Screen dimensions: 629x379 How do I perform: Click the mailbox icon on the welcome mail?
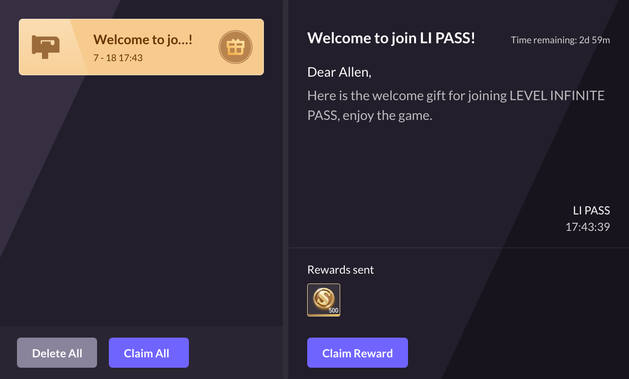coord(46,47)
